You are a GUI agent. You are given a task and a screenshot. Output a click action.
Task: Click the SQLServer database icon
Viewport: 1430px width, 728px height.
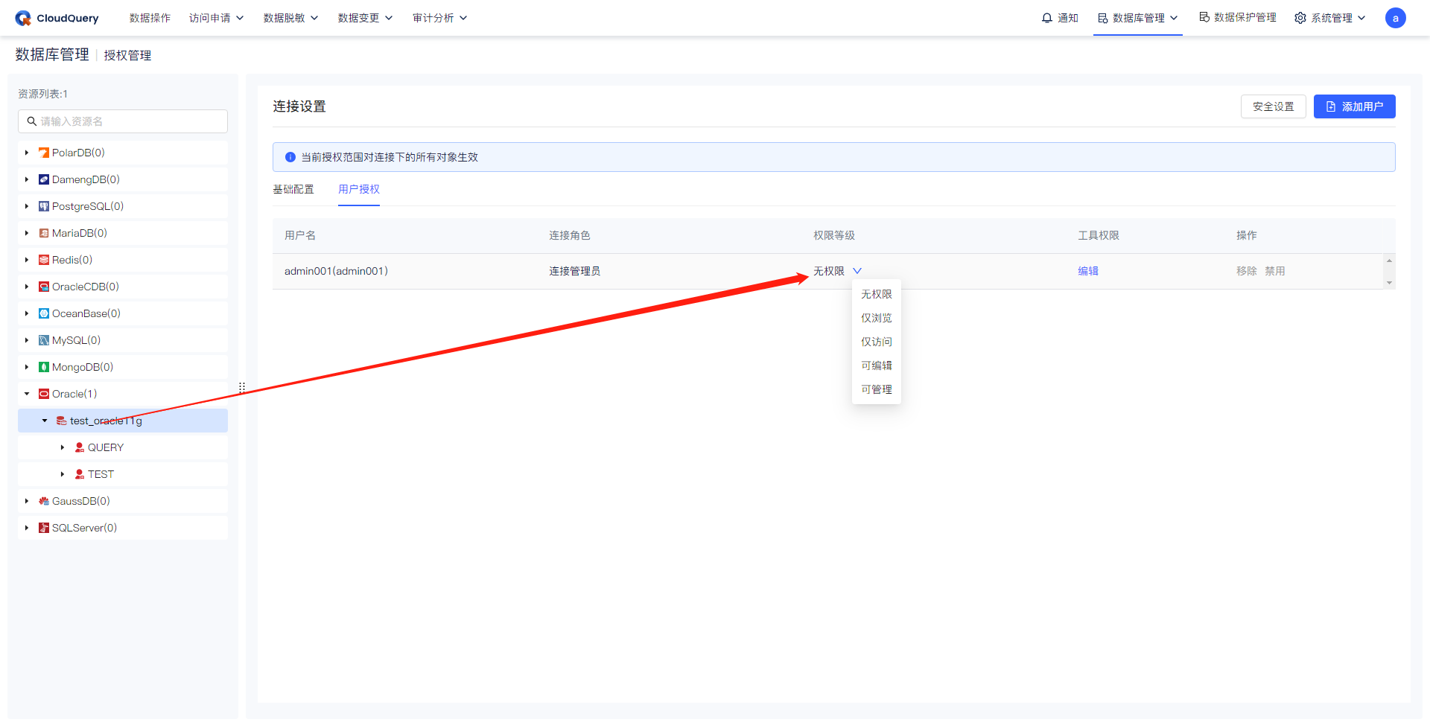pyautogui.click(x=44, y=528)
